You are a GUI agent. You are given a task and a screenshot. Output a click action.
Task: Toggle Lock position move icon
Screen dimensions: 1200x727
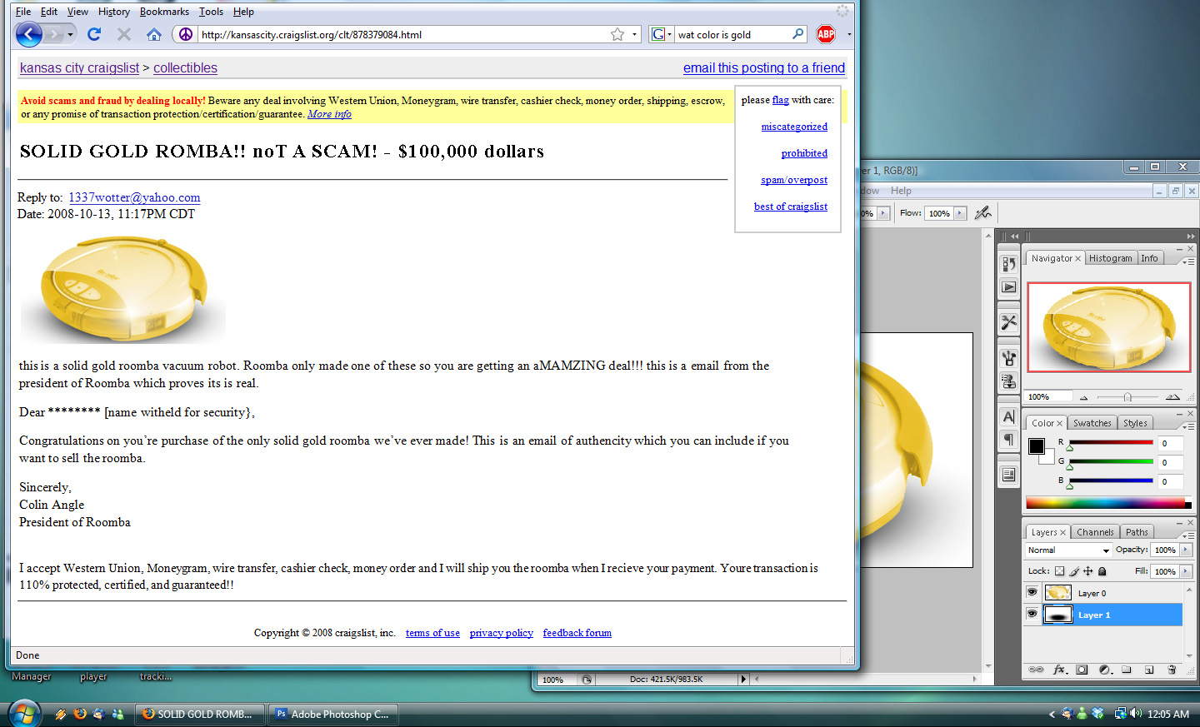coord(1088,571)
